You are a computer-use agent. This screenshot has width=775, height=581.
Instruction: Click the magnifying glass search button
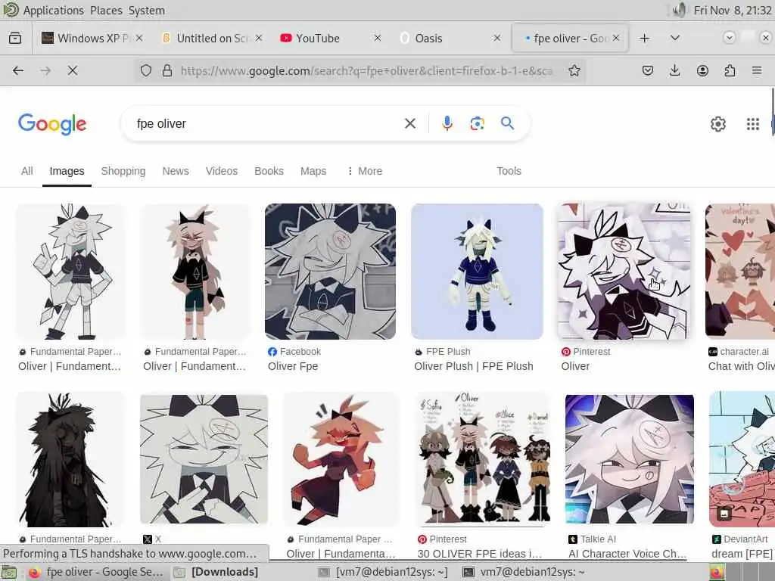pyautogui.click(x=508, y=123)
